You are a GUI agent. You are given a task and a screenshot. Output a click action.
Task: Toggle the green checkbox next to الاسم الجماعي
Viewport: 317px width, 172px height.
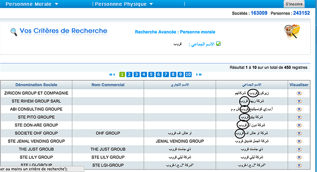pyautogui.click(x=218, y=44)
